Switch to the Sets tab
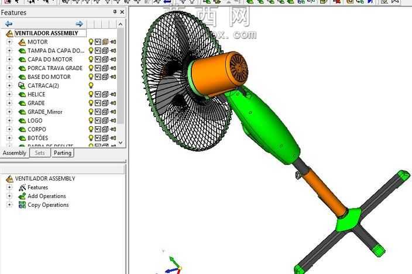Screen dimensions: 412x274 [x=40, y=153]
